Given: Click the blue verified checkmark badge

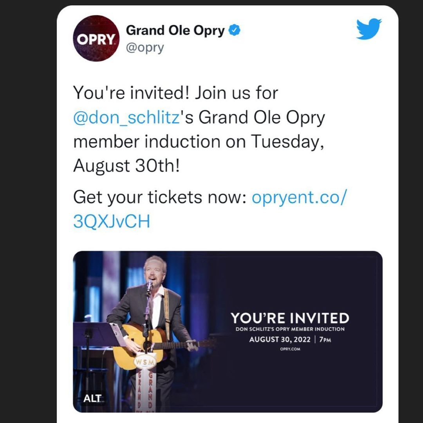Looking at the screenshot, I should (x=235, y=30).
